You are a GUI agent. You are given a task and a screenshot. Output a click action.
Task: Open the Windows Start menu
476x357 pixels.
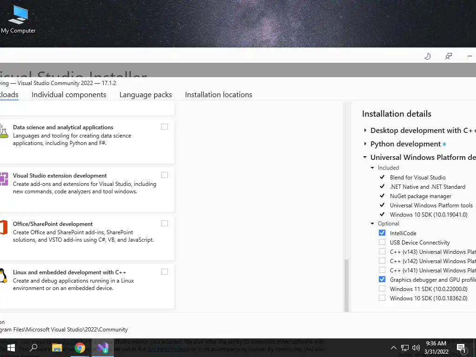coord(11,348)
